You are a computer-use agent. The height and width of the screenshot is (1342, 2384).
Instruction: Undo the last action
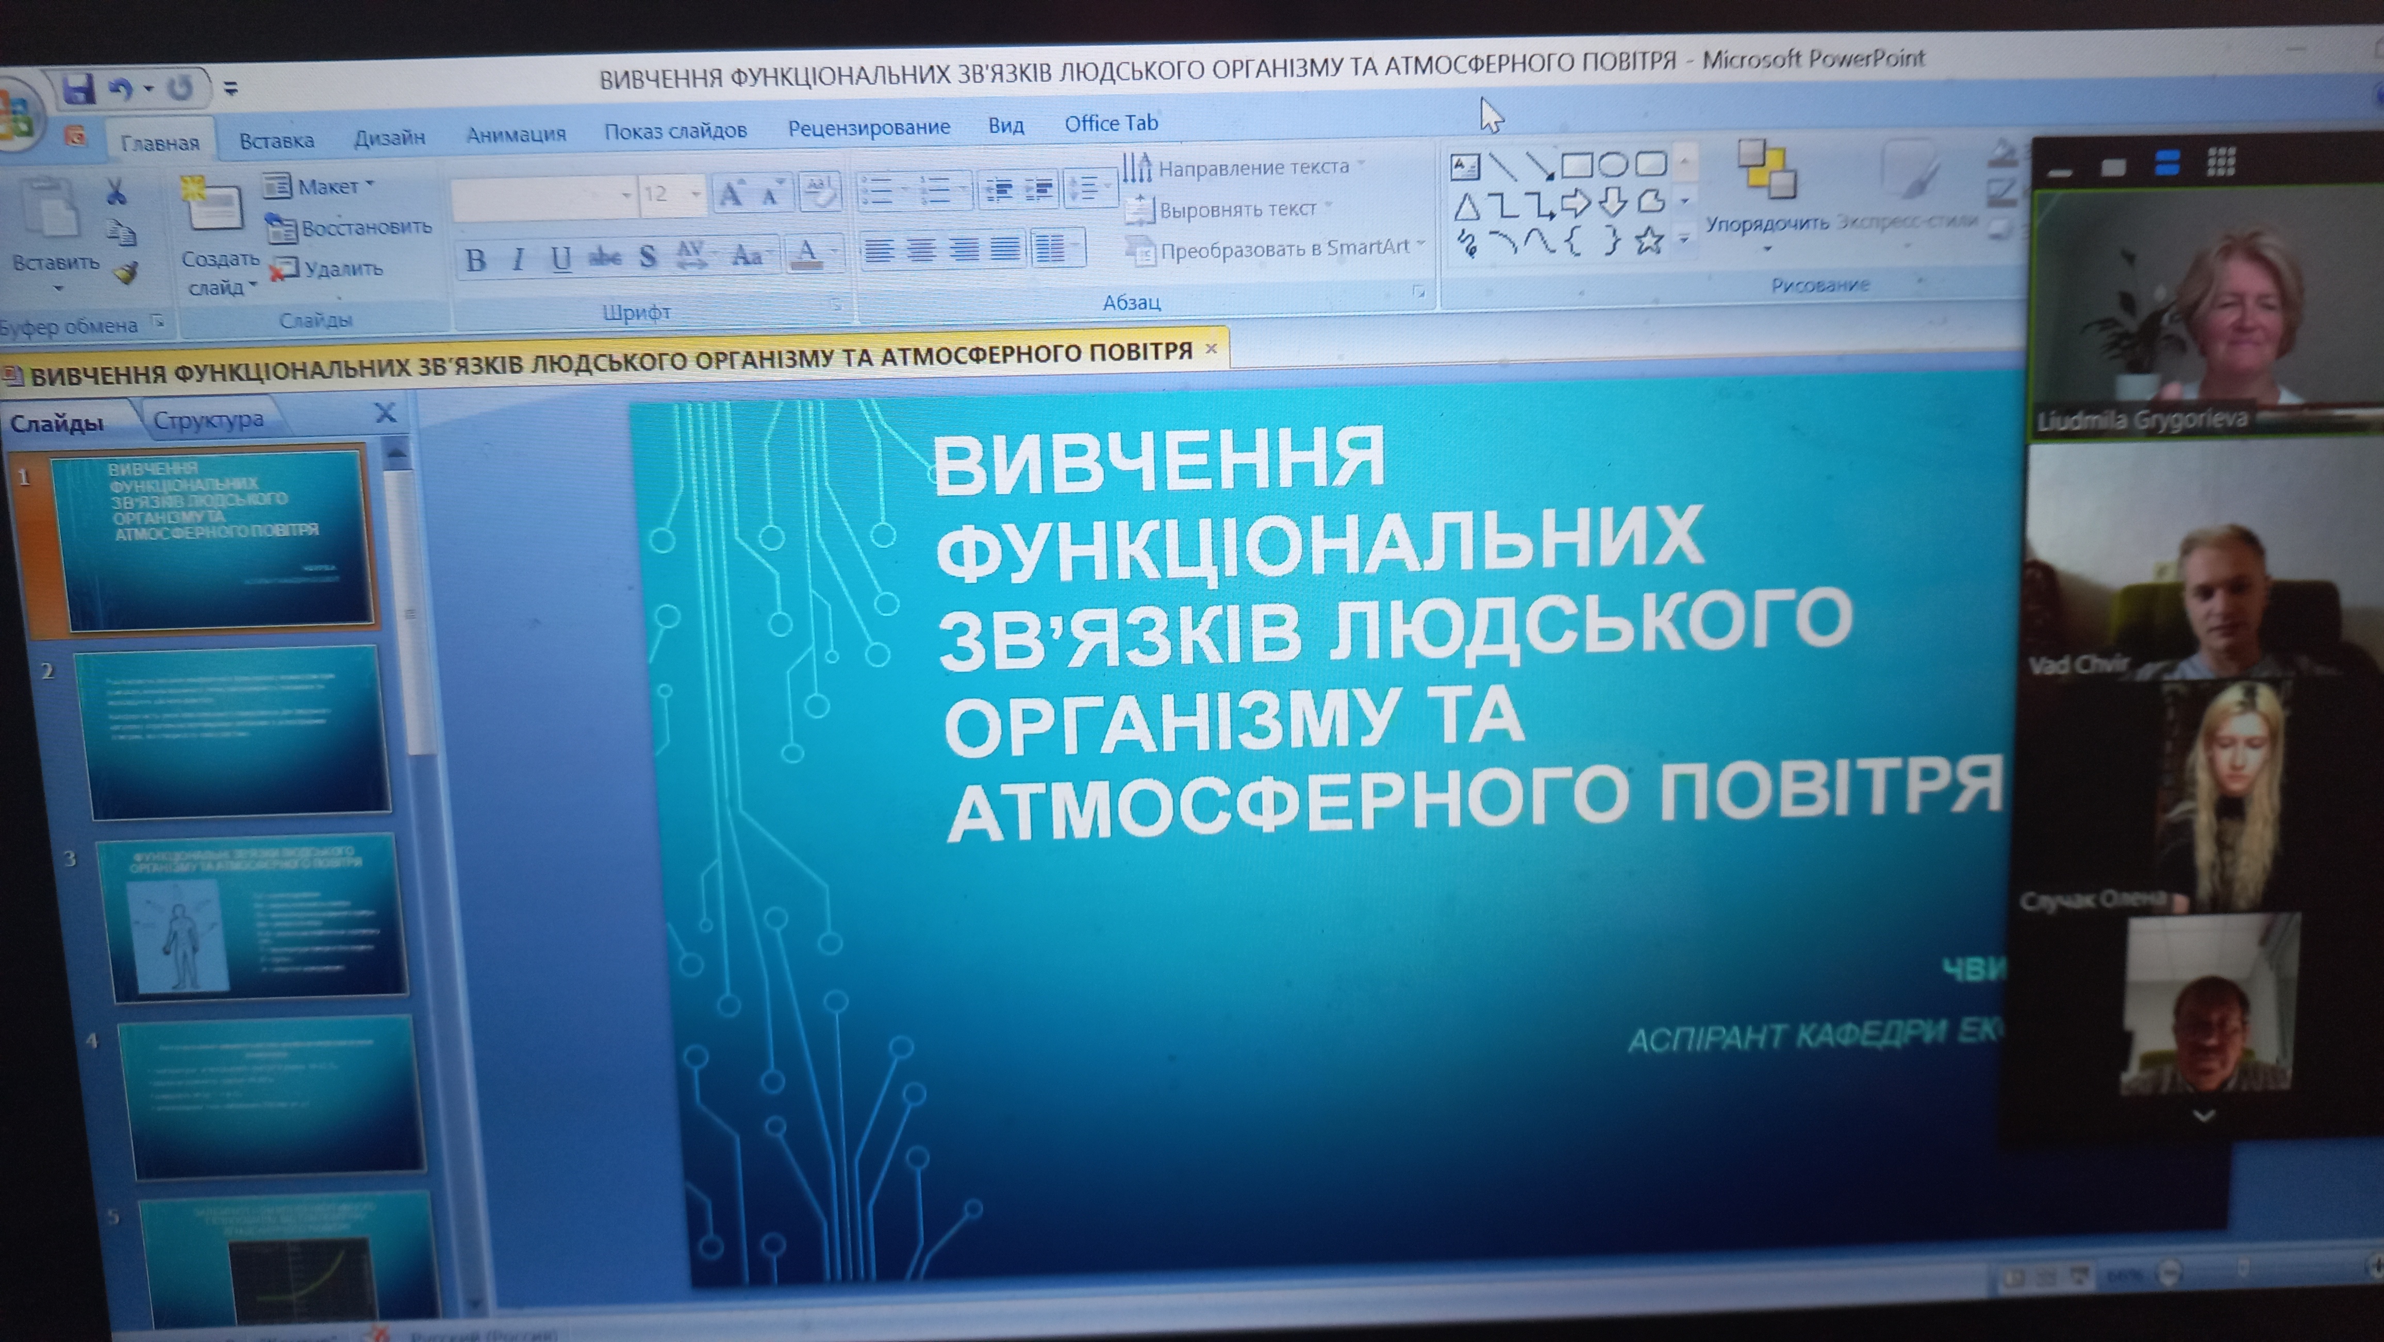pos(121,89)
